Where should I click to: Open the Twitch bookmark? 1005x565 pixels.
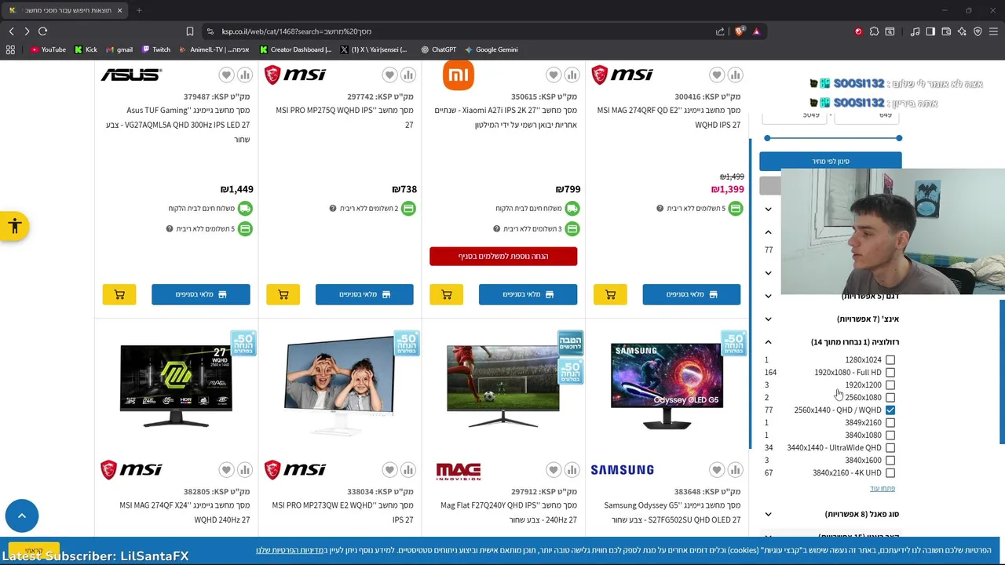tap(156, 49)
